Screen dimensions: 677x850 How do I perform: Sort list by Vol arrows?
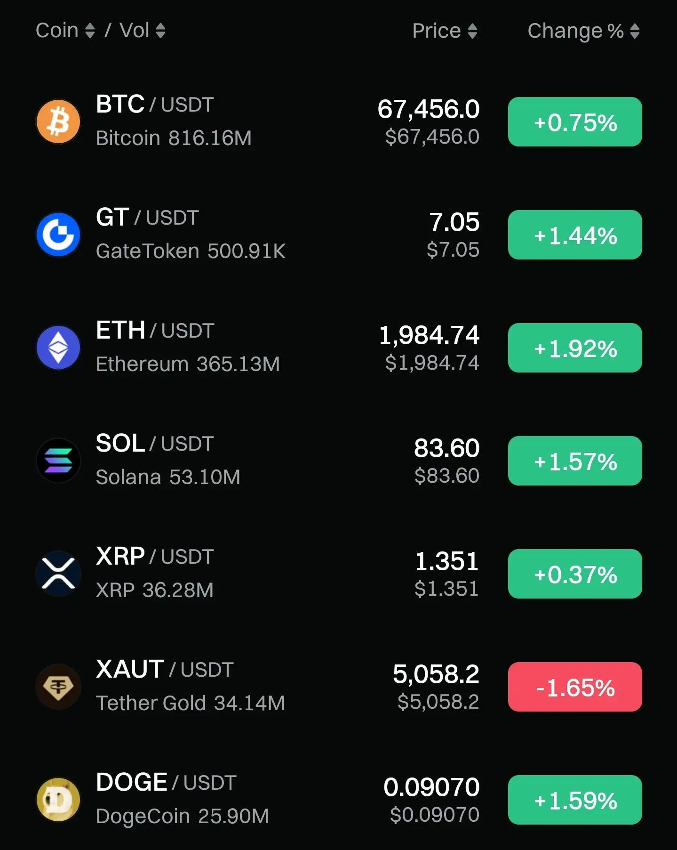[160, 31]
